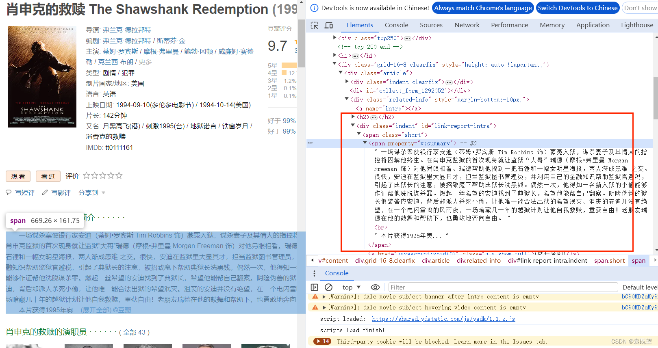Rate the movie with the first star
This screenshot has width=658, height=348.
(87, 175)
